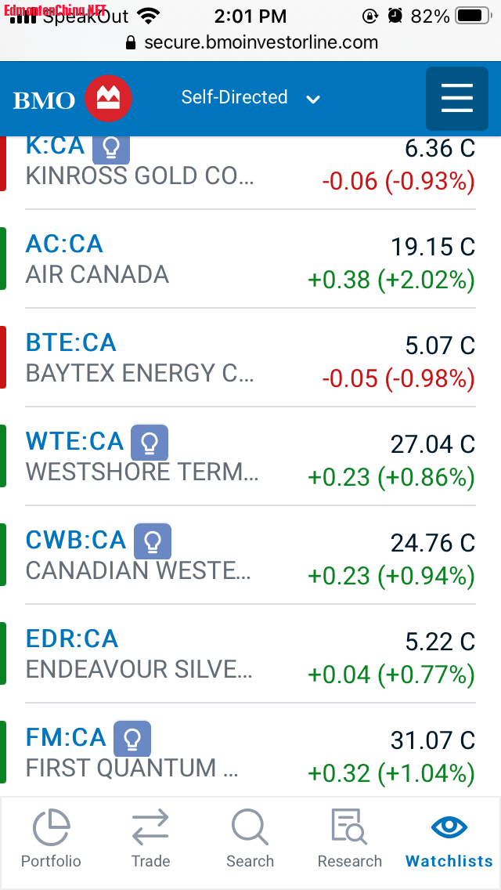The image size is (501, 890).
Task: Tap the FM:CA ticker symbol
Action: click(66, 737)
